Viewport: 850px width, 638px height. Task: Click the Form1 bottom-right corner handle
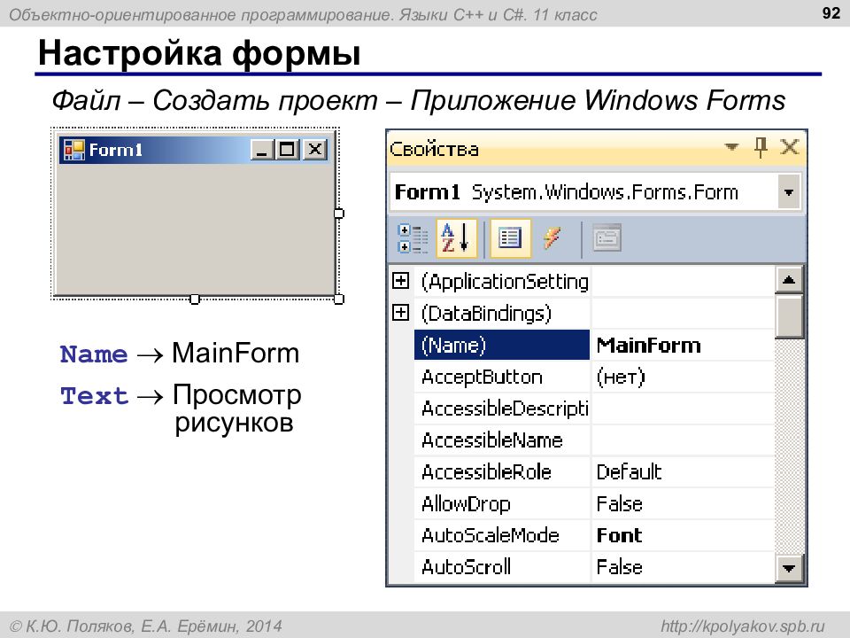[339, 299]
